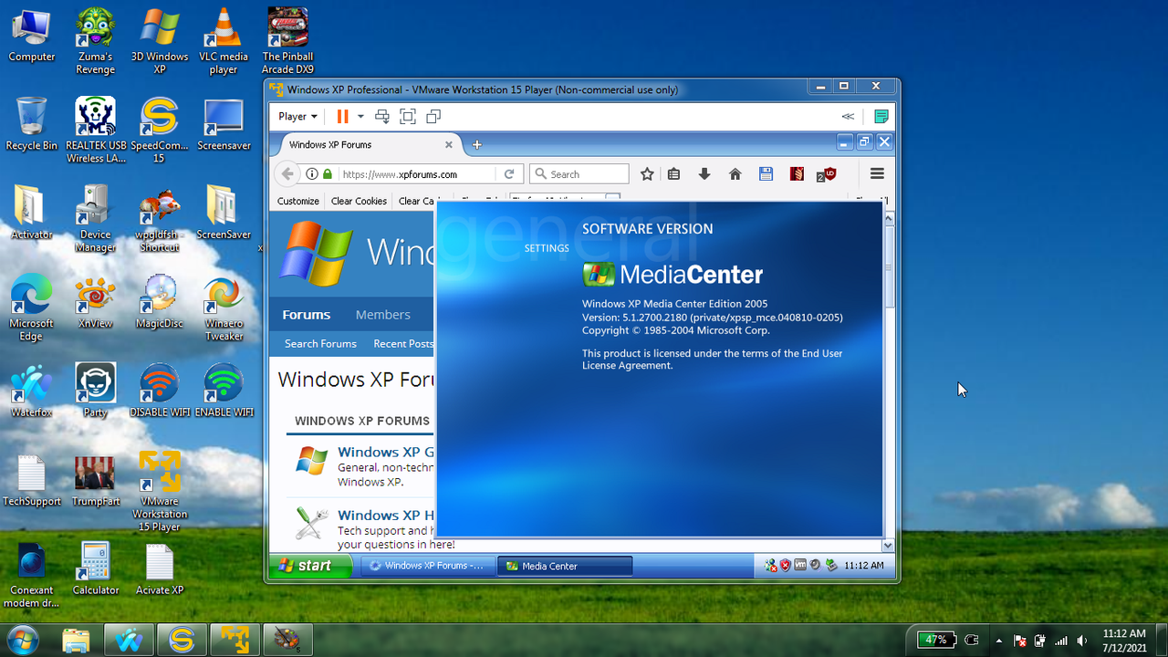The image size is (1168, 657).
Task: Open Waterfox desktop shortcut
Action: click(31, 391)
